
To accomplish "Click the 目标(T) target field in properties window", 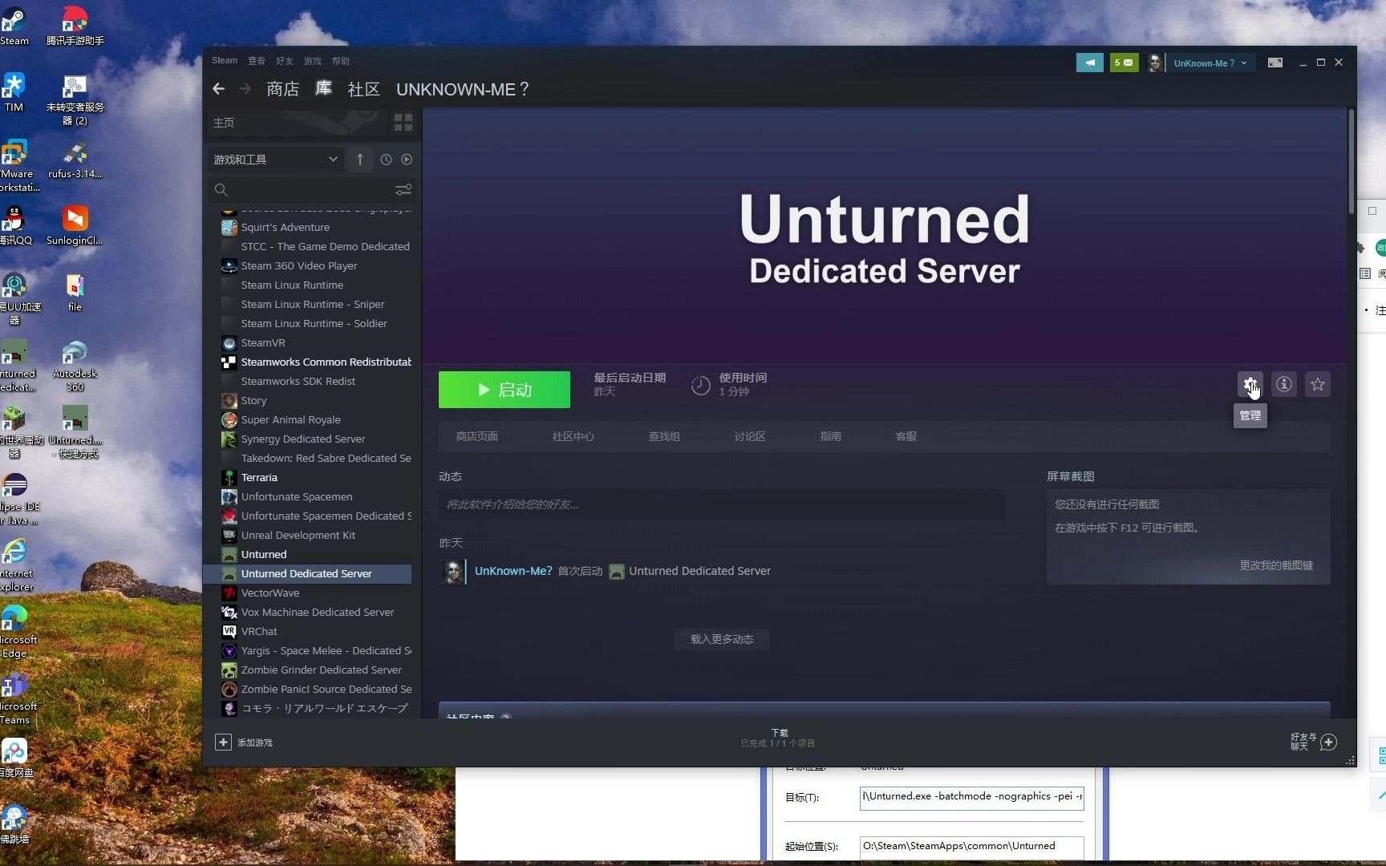I will (x=971, y=797).
